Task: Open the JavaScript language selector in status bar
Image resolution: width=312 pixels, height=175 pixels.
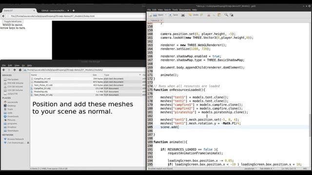Action: pyautogui.click(x=250, y=169)
